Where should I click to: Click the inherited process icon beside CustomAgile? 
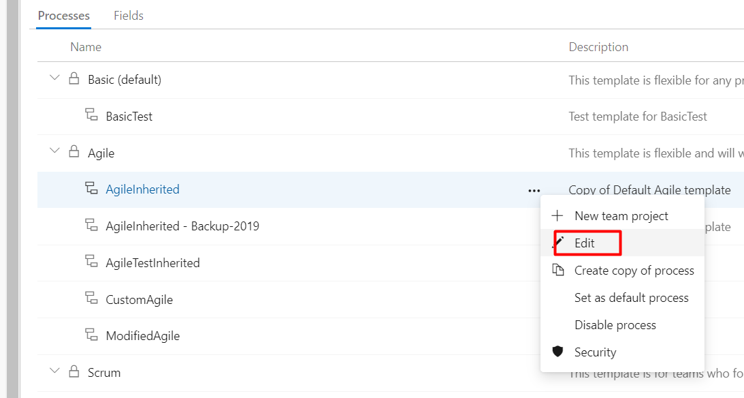coord(91,298)
